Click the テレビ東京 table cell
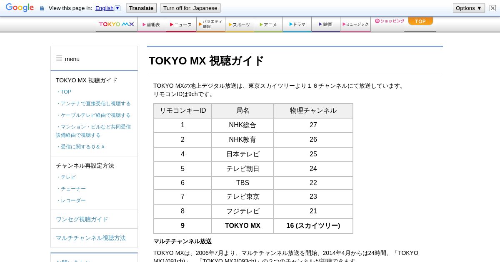 (242, 197)
